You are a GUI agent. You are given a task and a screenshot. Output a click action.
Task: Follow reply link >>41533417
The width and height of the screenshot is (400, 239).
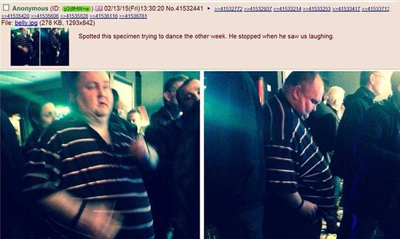pyautogui.click(x=346, y=9)
